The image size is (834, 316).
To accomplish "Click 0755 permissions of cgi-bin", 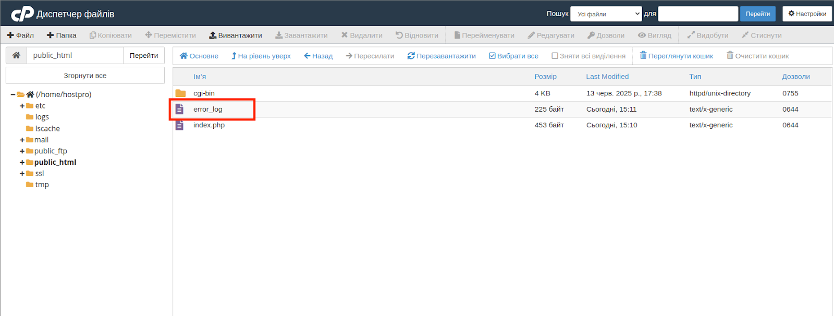I will [x=790, y=93].
